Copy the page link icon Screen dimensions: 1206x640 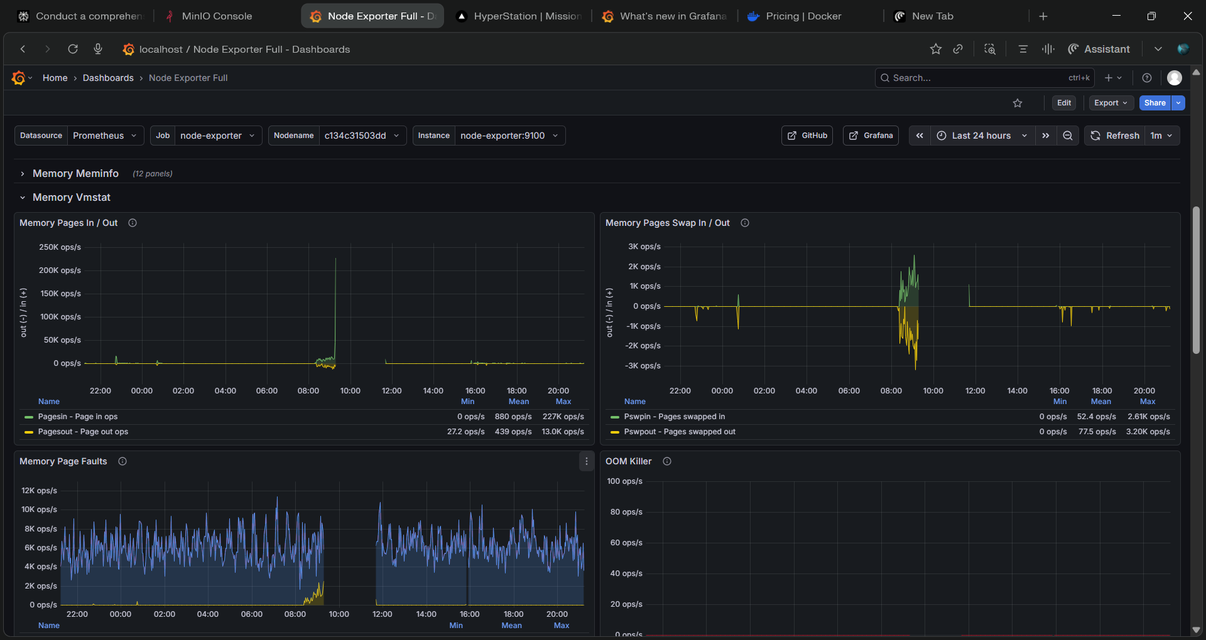[958, 49]
